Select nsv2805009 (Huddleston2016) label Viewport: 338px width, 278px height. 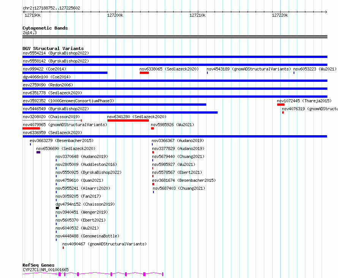tap(86, 164)
